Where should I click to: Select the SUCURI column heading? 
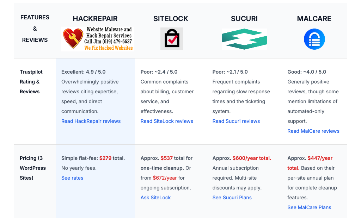[244, 19]
